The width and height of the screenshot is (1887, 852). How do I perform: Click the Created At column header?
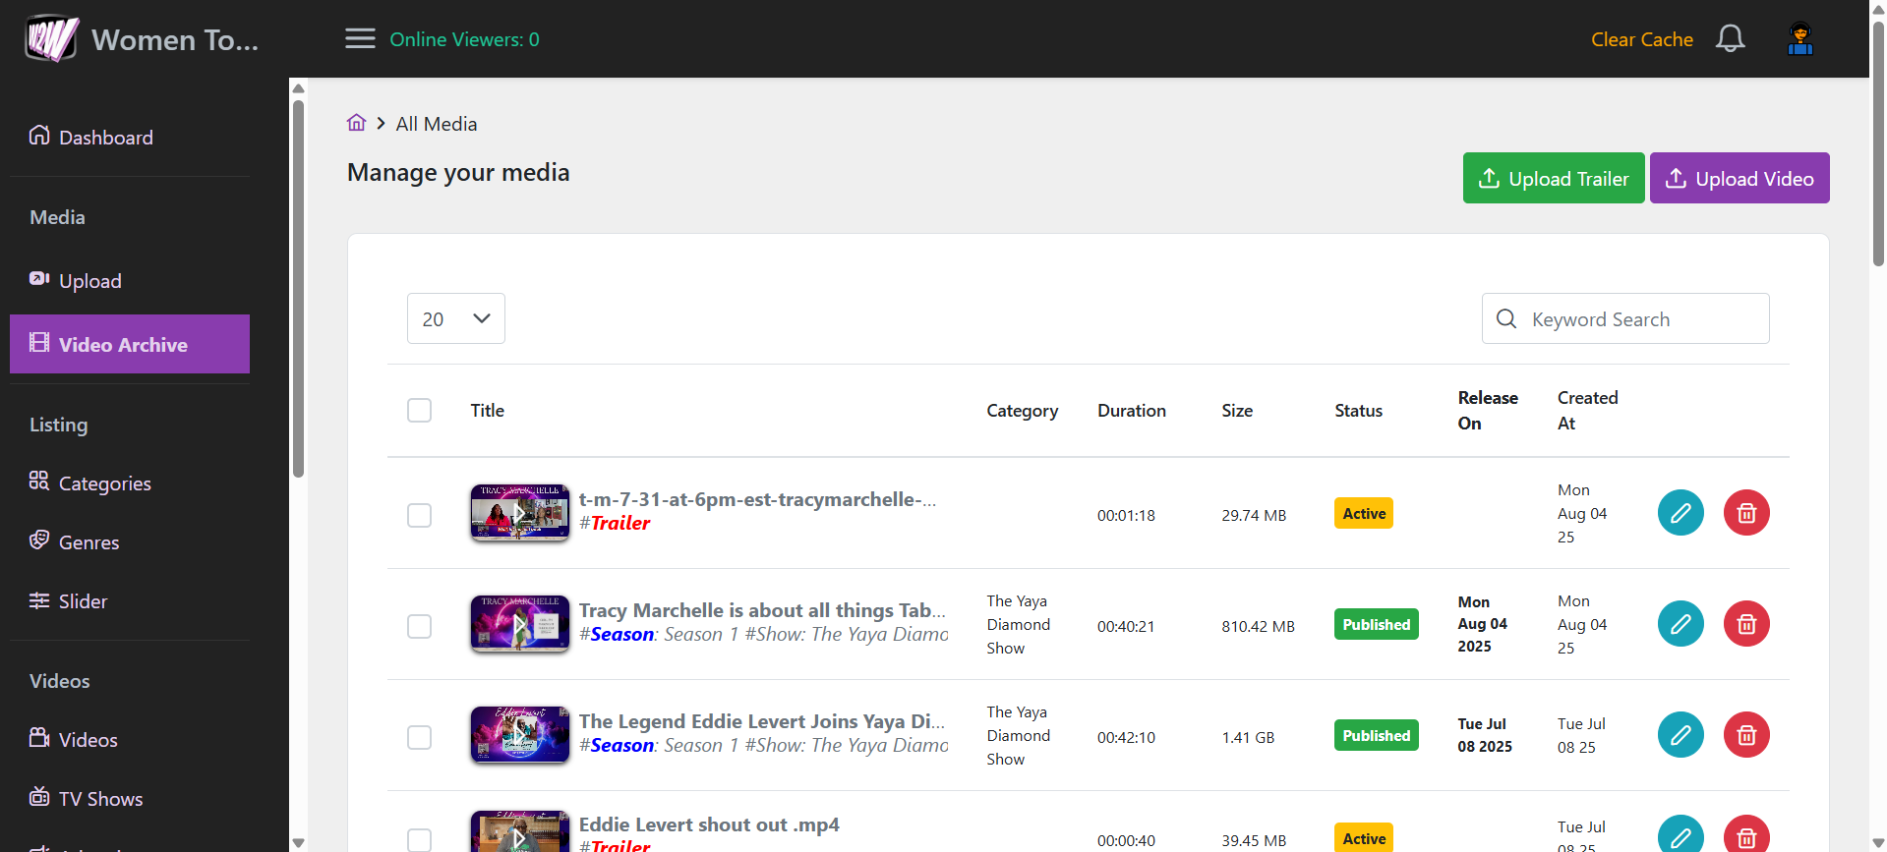coord(1587,410)
